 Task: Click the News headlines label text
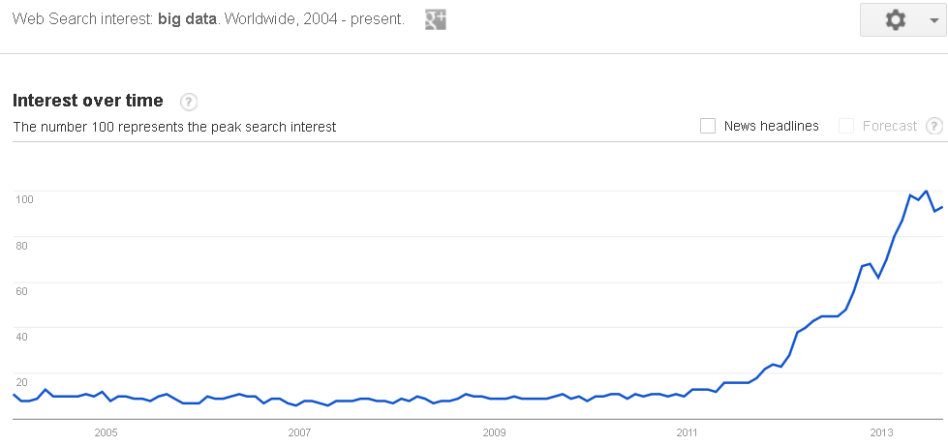click(772, 126)
